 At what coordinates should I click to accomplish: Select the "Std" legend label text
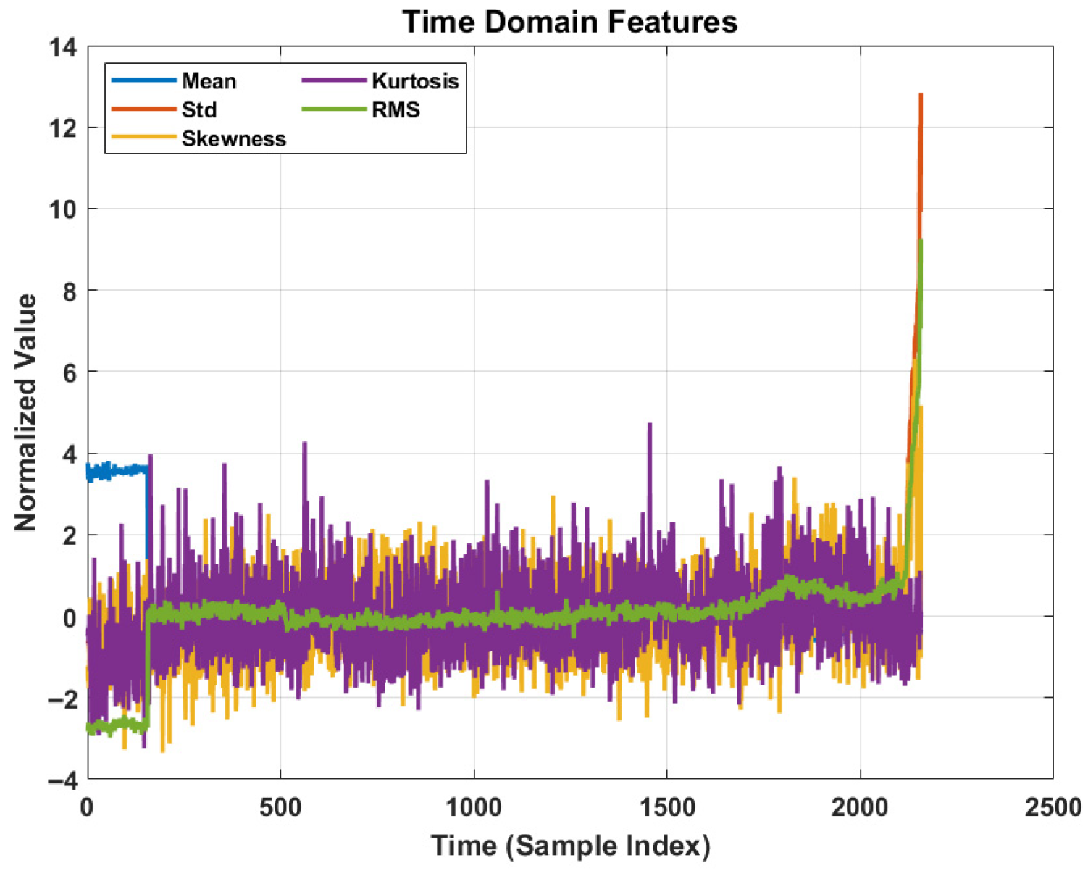point(199,110)
